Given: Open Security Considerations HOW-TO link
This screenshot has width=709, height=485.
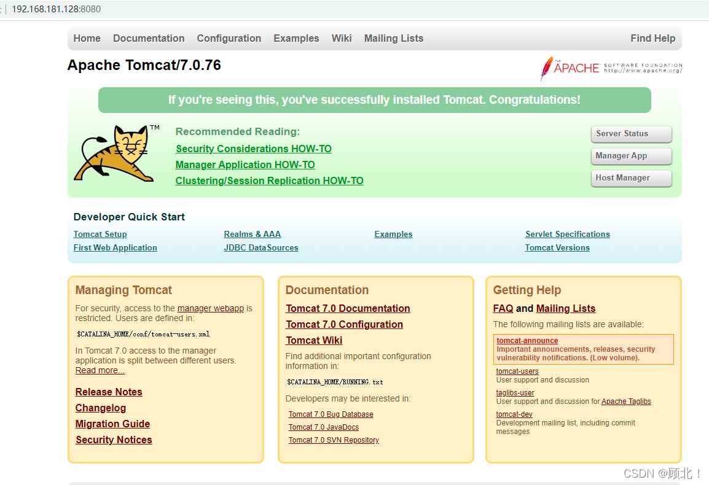Looking at the screenshot, I should pos(253,149).
